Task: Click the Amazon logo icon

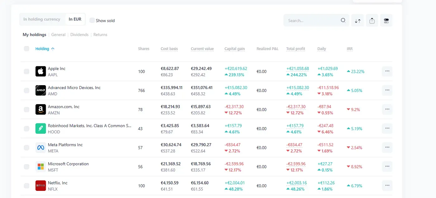Action: tap(40, 109)
